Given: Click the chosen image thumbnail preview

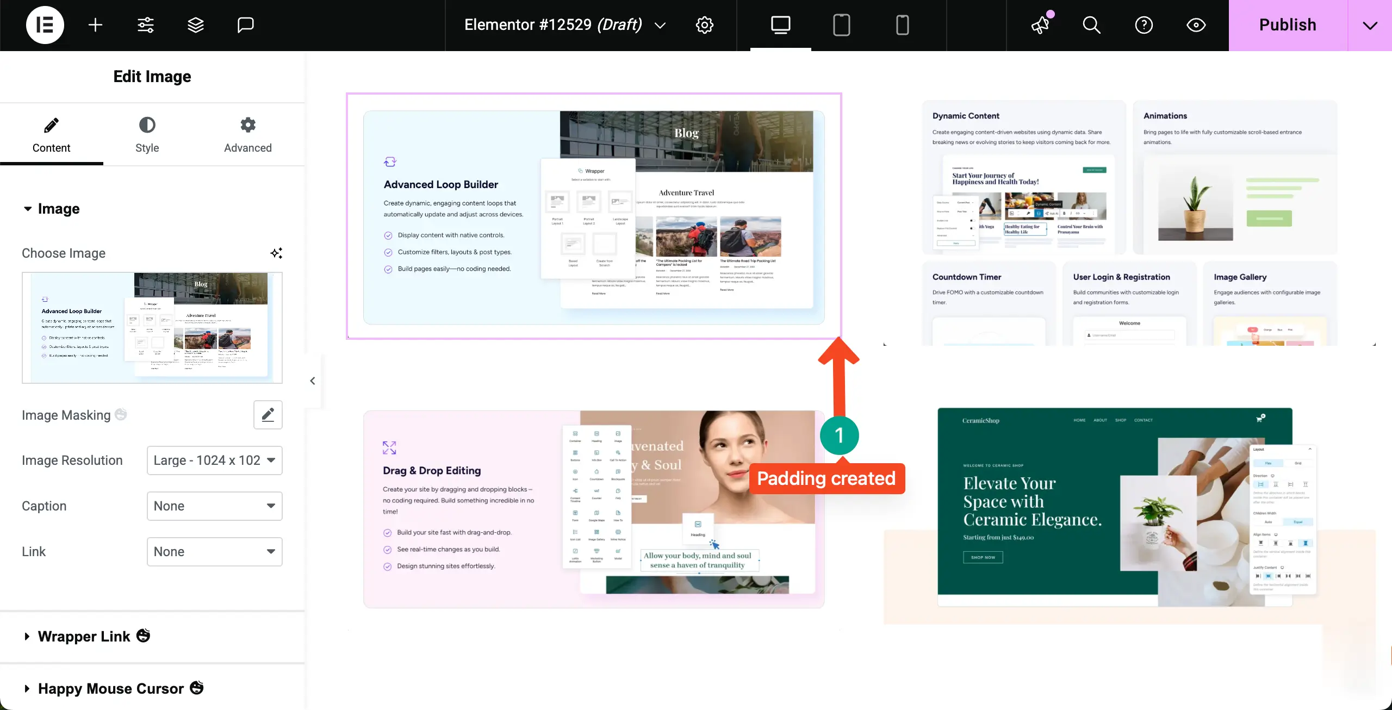Looking at the screenshot, I should (152, 327).
